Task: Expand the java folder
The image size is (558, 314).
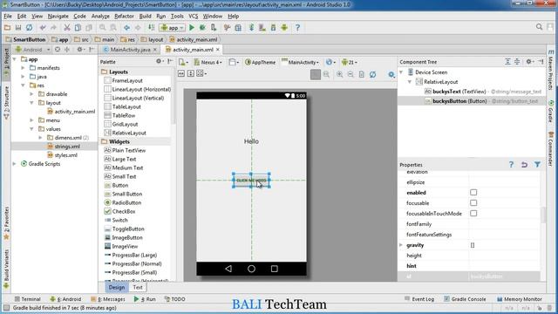Action: (24, 77)
